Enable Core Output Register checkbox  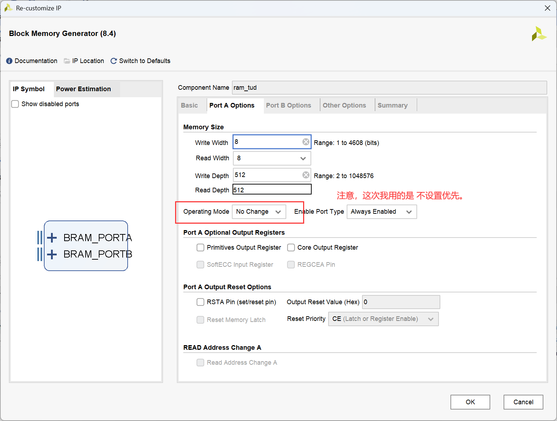click(291, 248)
